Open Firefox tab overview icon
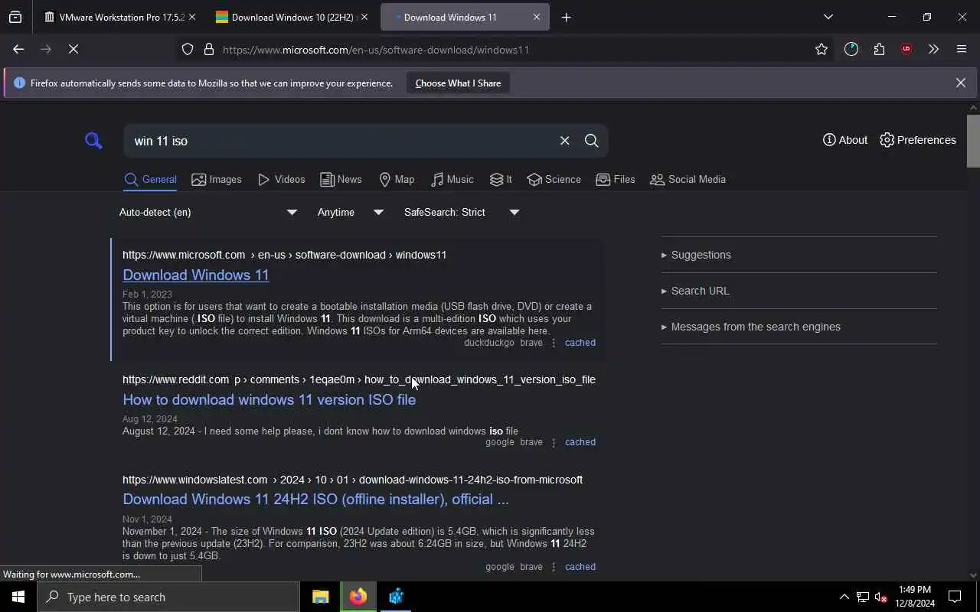 point(15,17)
